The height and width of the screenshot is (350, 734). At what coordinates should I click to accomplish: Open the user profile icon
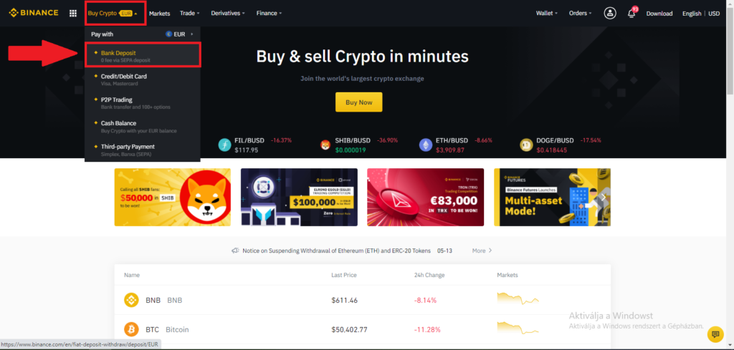point(610,13)
